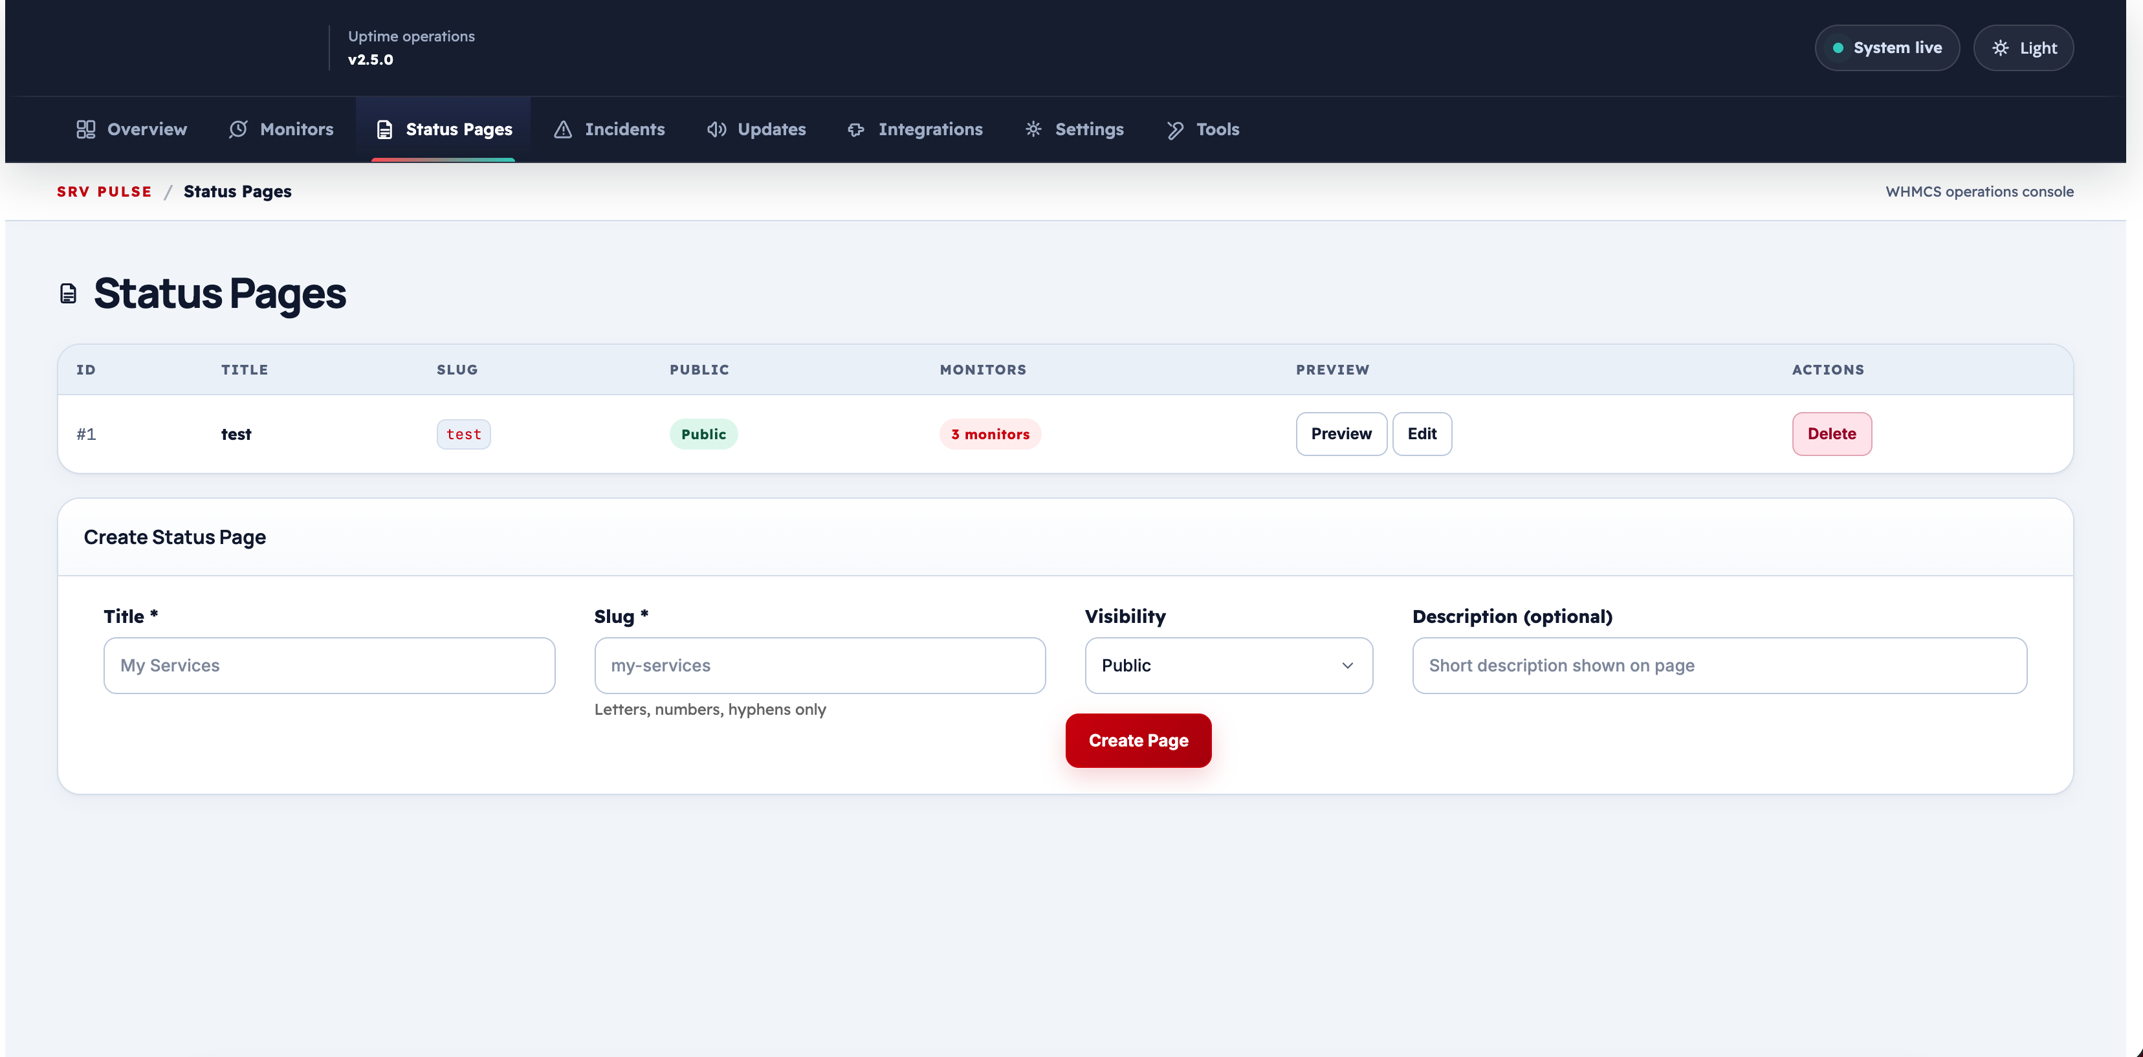Image resolution: width=2143 pixels, height=1057 pixels.
Task: Click the Incidents warning triangle icon
Action: (563, 129)
